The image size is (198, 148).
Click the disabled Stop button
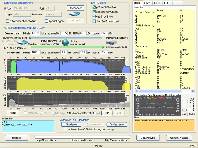[119, 113]
